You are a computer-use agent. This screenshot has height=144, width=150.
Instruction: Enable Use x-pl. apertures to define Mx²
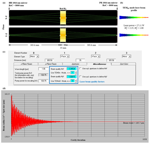point(80,68)
